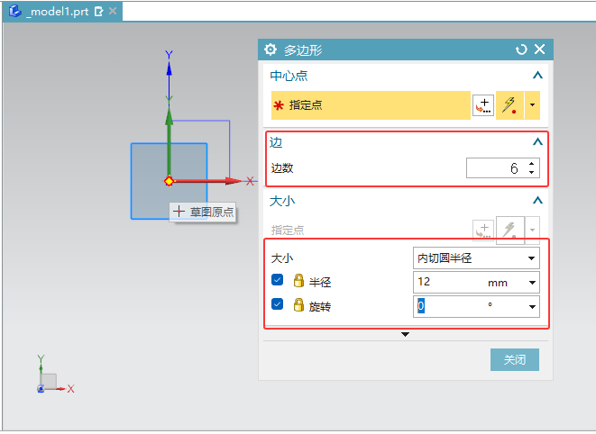Close the _model1.prt tab

(x=113, y=11)
